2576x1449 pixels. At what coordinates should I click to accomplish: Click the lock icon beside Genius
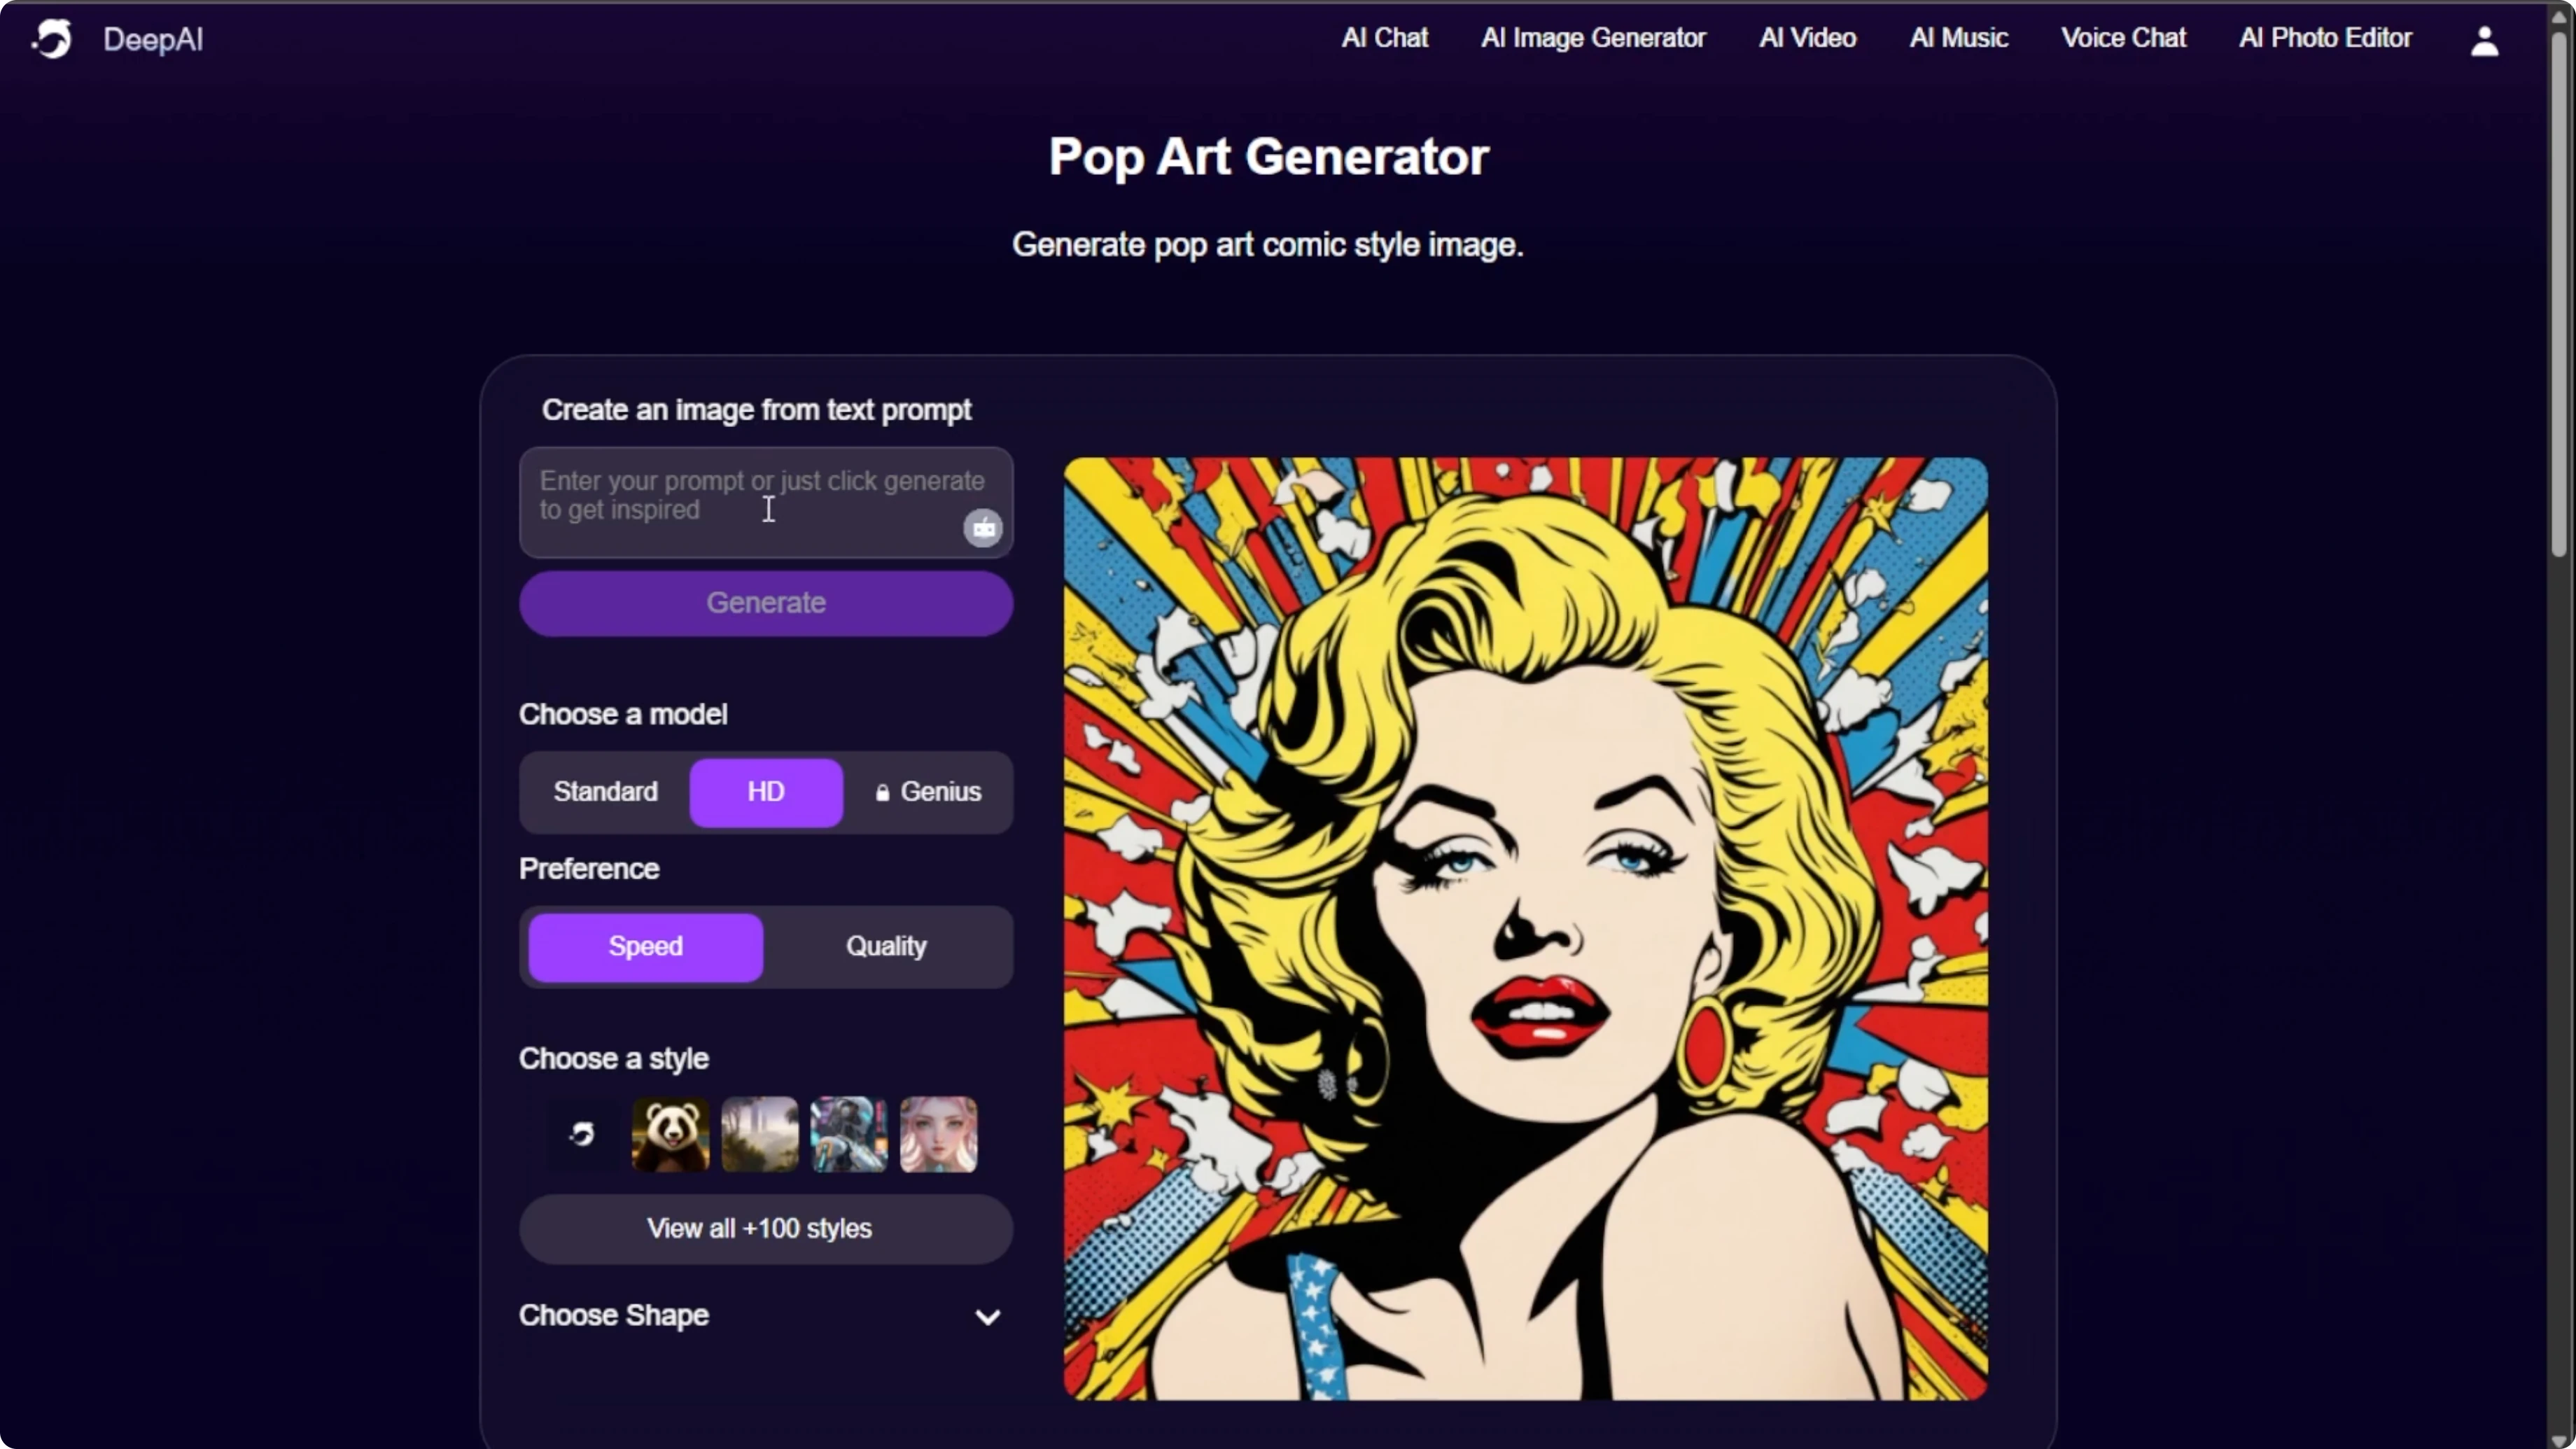tap(882, 793)
